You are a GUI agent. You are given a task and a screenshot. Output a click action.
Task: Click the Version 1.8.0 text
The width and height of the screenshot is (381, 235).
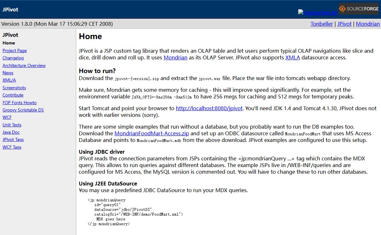click(57, 24)
